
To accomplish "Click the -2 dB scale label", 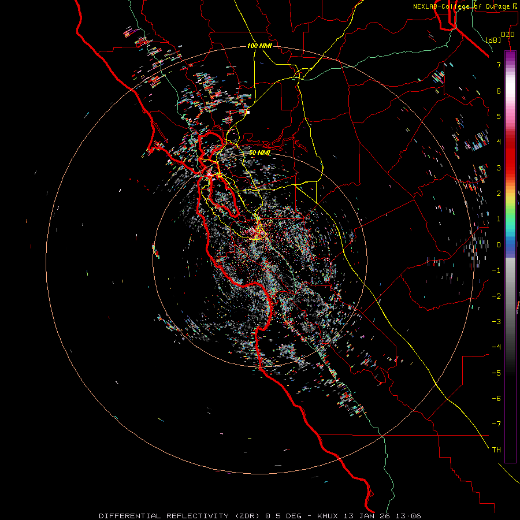I will coord(496,296).
